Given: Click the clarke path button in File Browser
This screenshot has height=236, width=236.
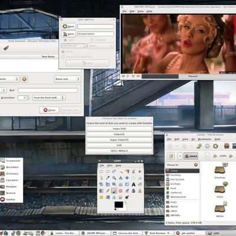Looking at the screenshot, I should click(191, 156).
